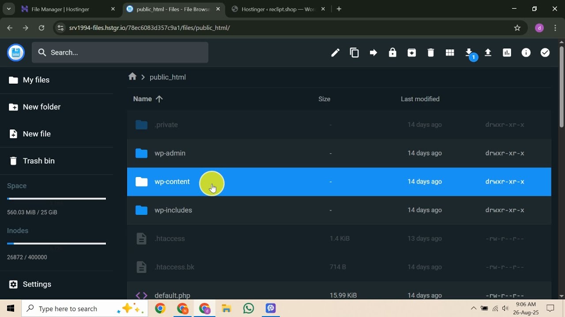Open File Explorer from the taskbar
The height and width of the screenshot is (317, 565).
click(x=226, y=309)
